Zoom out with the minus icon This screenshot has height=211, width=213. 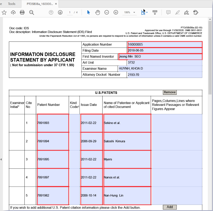[107, 12]
